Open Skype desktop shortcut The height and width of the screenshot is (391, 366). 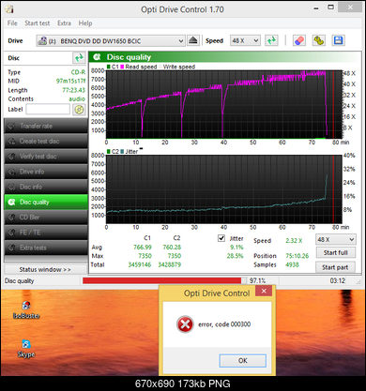tap(26, 349)
